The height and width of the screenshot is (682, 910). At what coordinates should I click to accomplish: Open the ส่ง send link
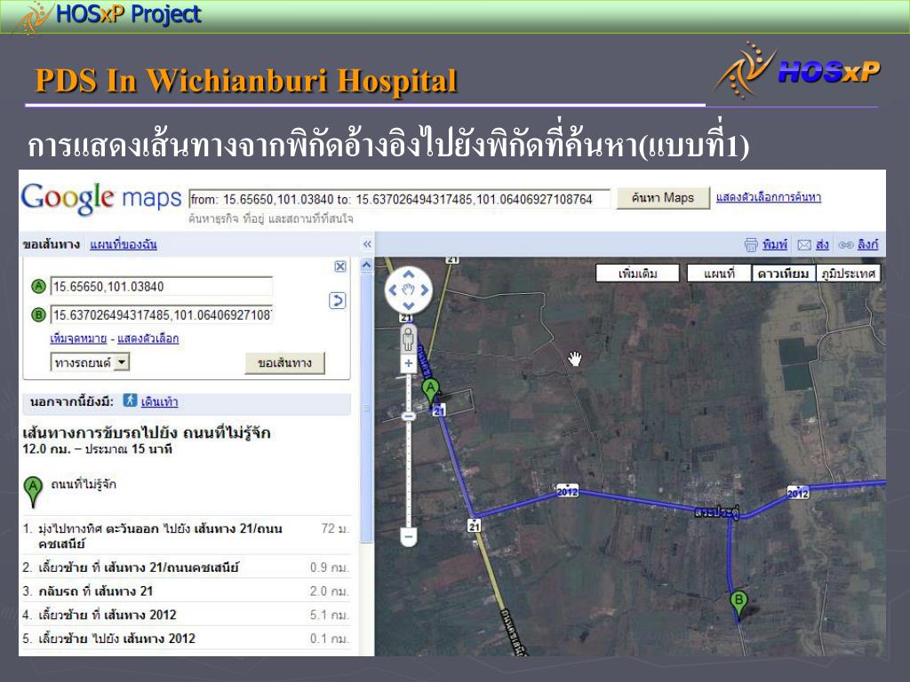coord(822,244)
